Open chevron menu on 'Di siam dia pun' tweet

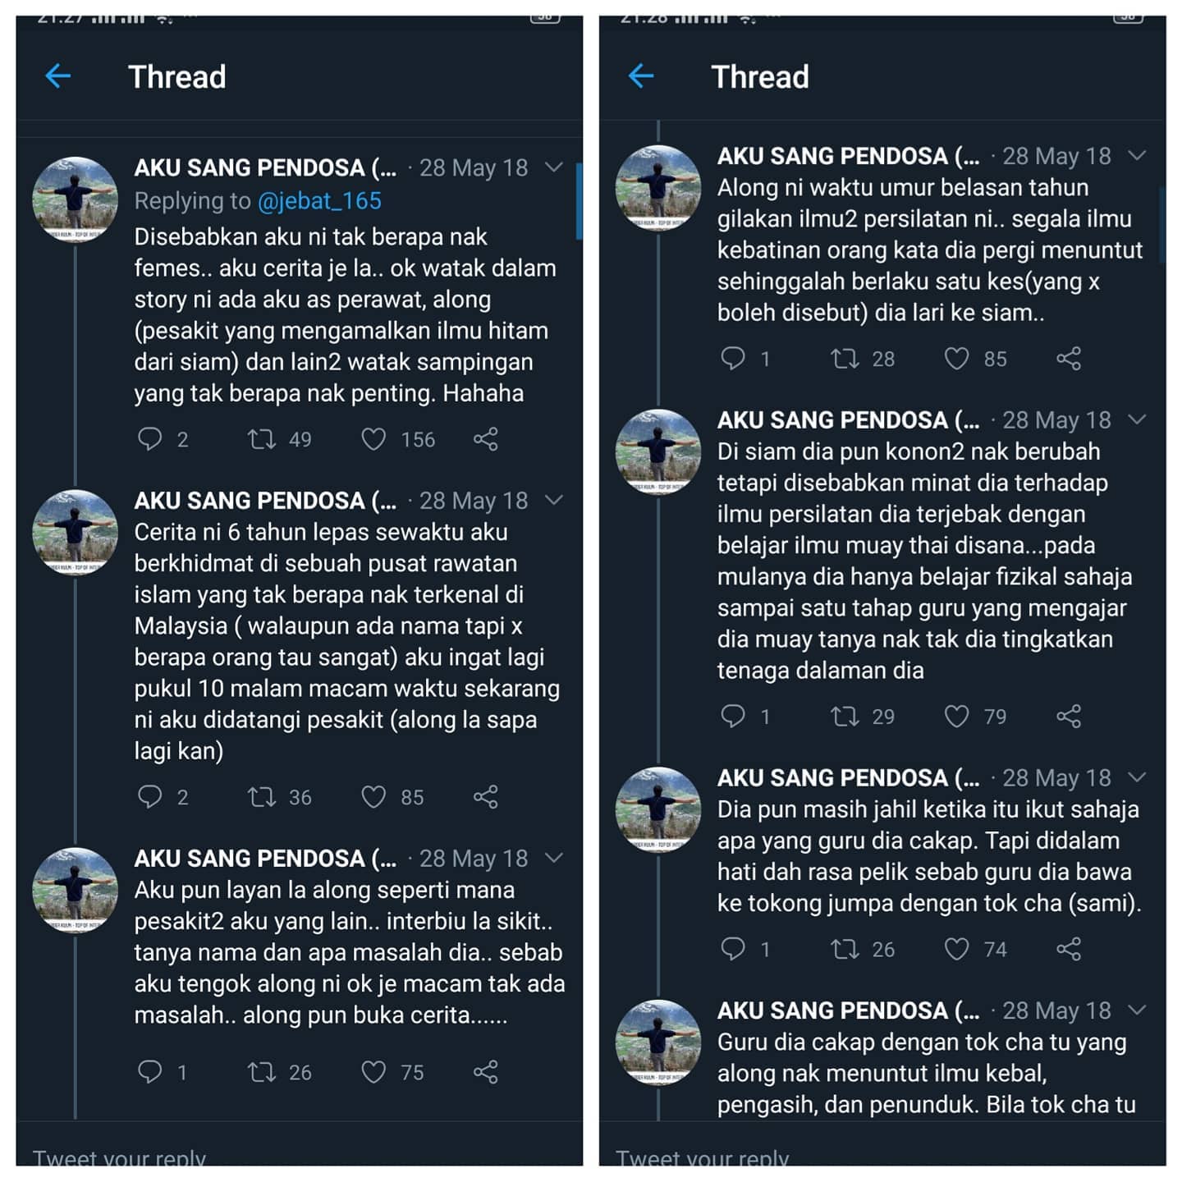tap(1138, 419)
